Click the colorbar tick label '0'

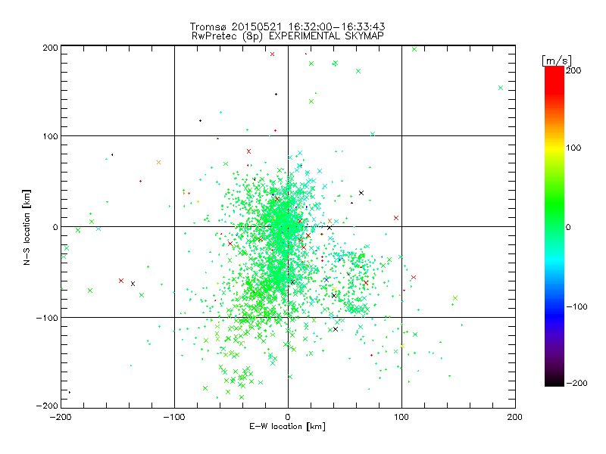[568, 228]
